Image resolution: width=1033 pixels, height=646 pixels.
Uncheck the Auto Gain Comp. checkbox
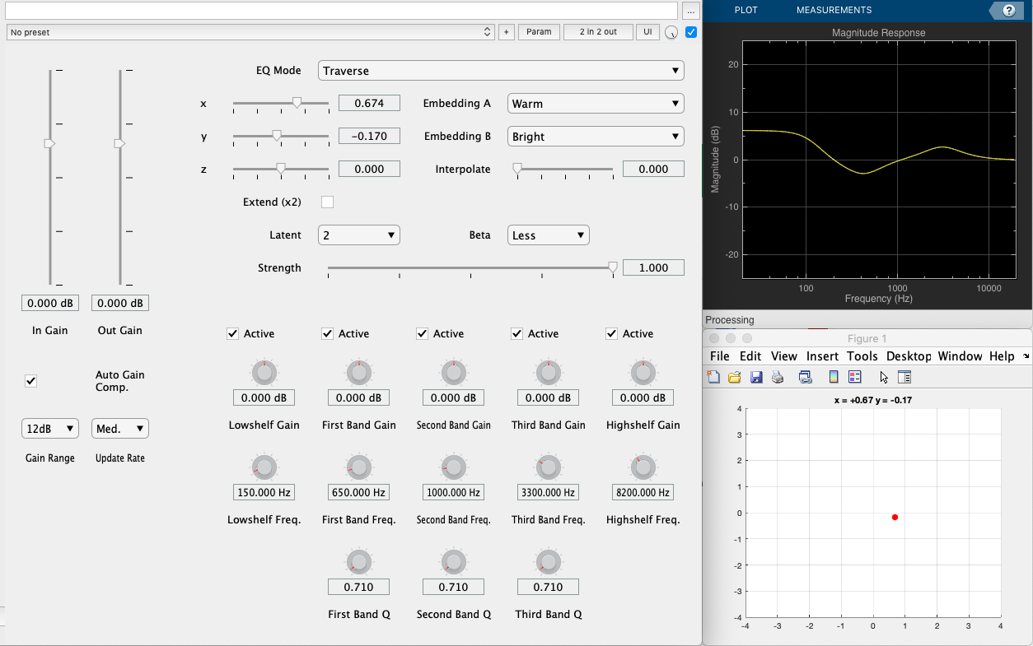[x=31, y=381]
